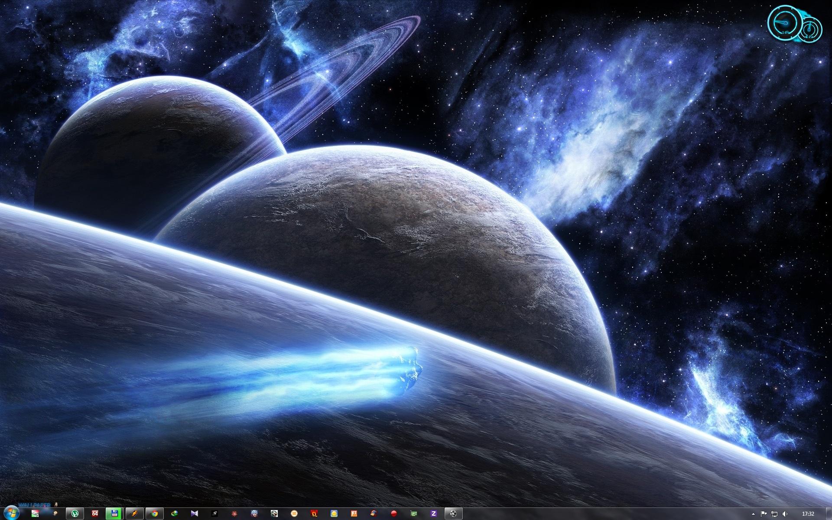Open Winamp from the taskbar
This screenshot has height=520, width=832.
[x=135, y=514]
